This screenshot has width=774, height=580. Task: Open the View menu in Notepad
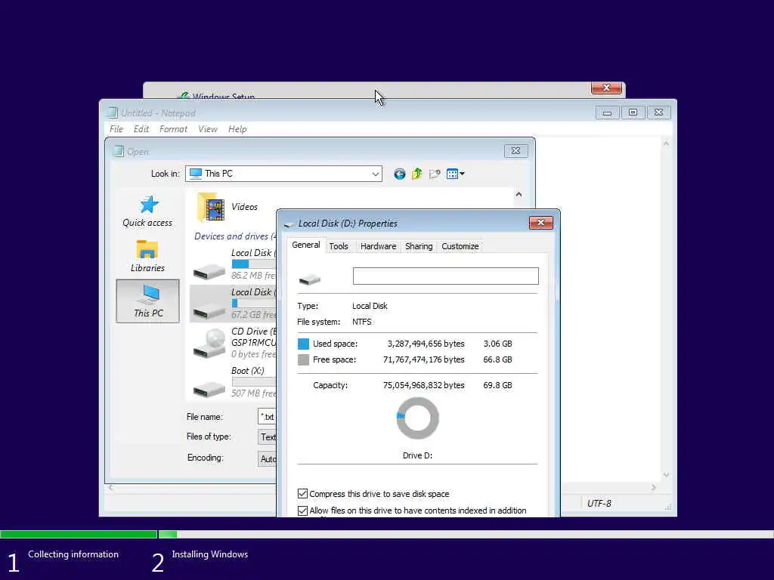tap(208, 129)
